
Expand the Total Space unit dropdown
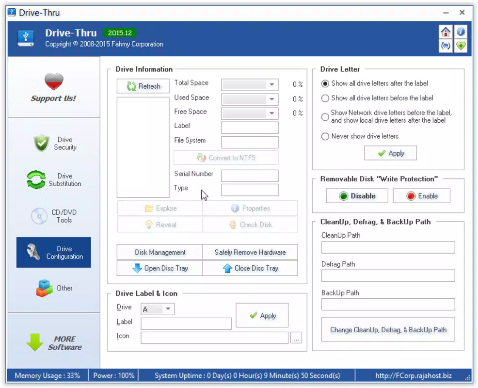(271, 84)
